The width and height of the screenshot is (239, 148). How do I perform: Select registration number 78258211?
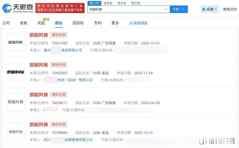tap(60, 103)
